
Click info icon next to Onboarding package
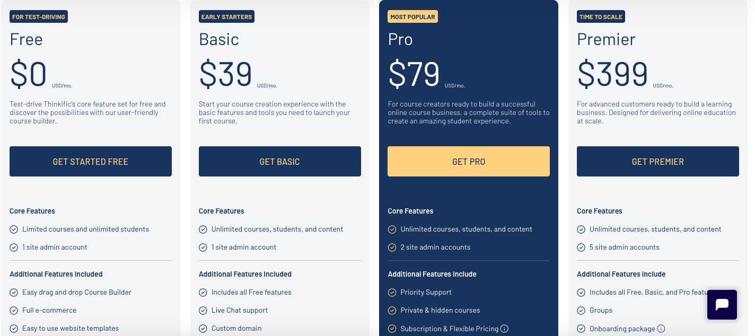tap(661, 329)
